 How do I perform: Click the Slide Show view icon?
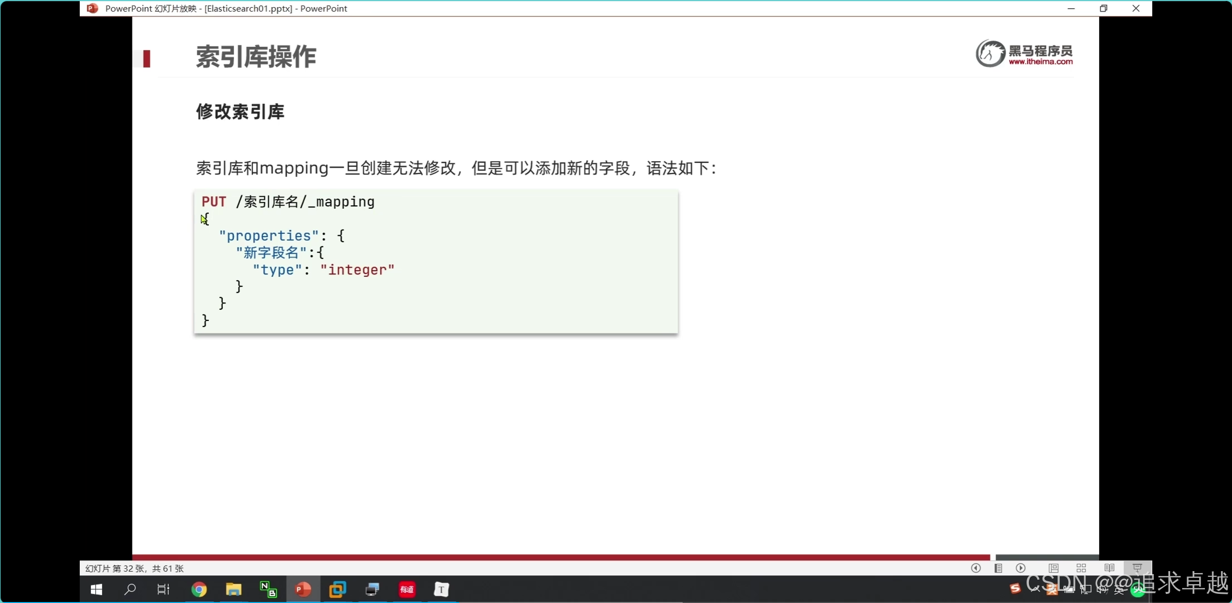coord(1137,568)
